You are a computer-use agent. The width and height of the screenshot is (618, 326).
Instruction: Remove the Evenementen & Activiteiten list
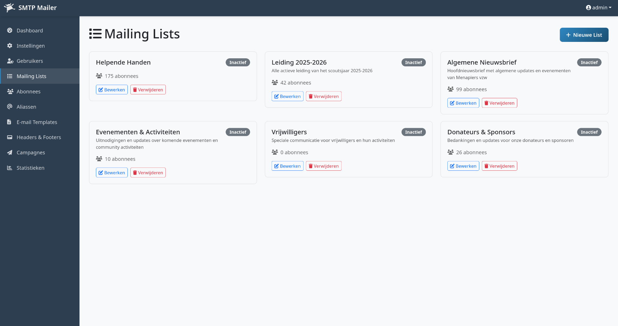tap(148, 173)
